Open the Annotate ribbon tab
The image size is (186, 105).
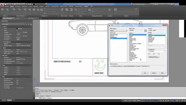(17, 6)
